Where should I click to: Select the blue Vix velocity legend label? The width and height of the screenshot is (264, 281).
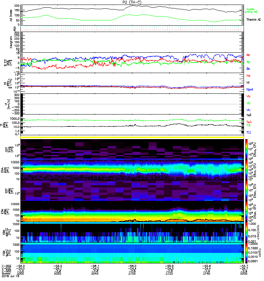pos(248,110)
